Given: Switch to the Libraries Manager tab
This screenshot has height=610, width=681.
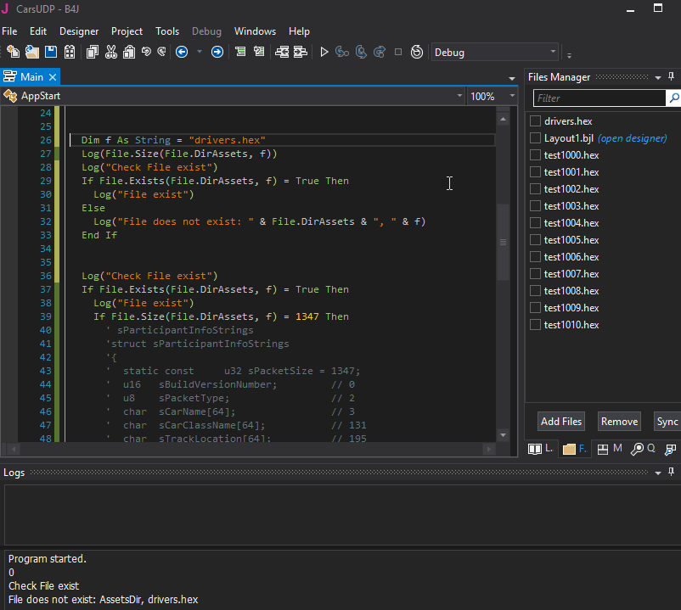Looking at the screenshot, I should pyautogui.click(x=540, y=449).
